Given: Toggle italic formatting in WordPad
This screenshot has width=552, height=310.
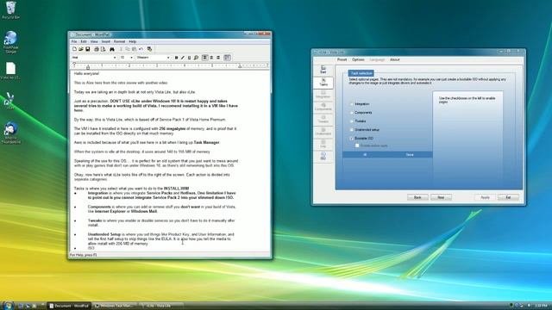Looking at the screenshot, I should tap(182, 58).
